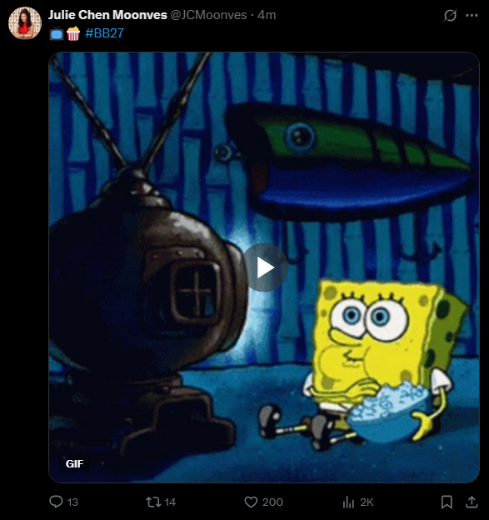This screenshot has width=489, height=520.
Task: Click the popcorn emoji in the tweet text
Action: tap(73, 33)
